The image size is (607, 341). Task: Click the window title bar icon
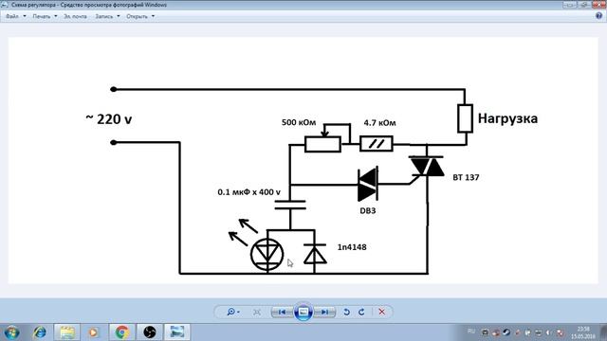coord(4,5)
